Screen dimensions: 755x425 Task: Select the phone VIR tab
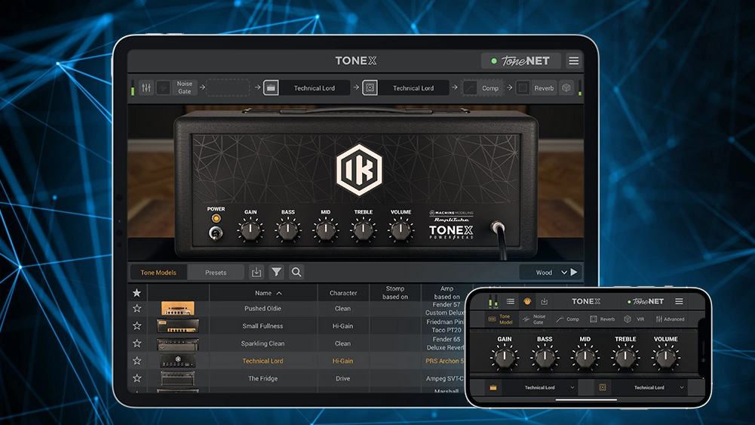pos(634,319)
